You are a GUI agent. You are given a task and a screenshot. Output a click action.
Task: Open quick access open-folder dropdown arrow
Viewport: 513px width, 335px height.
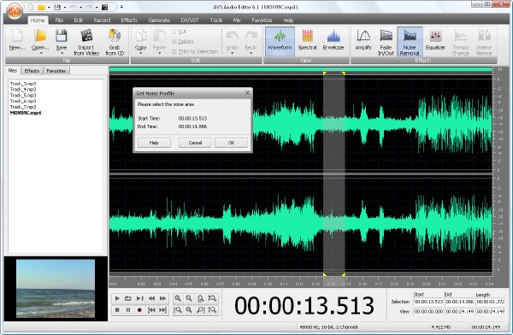point(49,7)
